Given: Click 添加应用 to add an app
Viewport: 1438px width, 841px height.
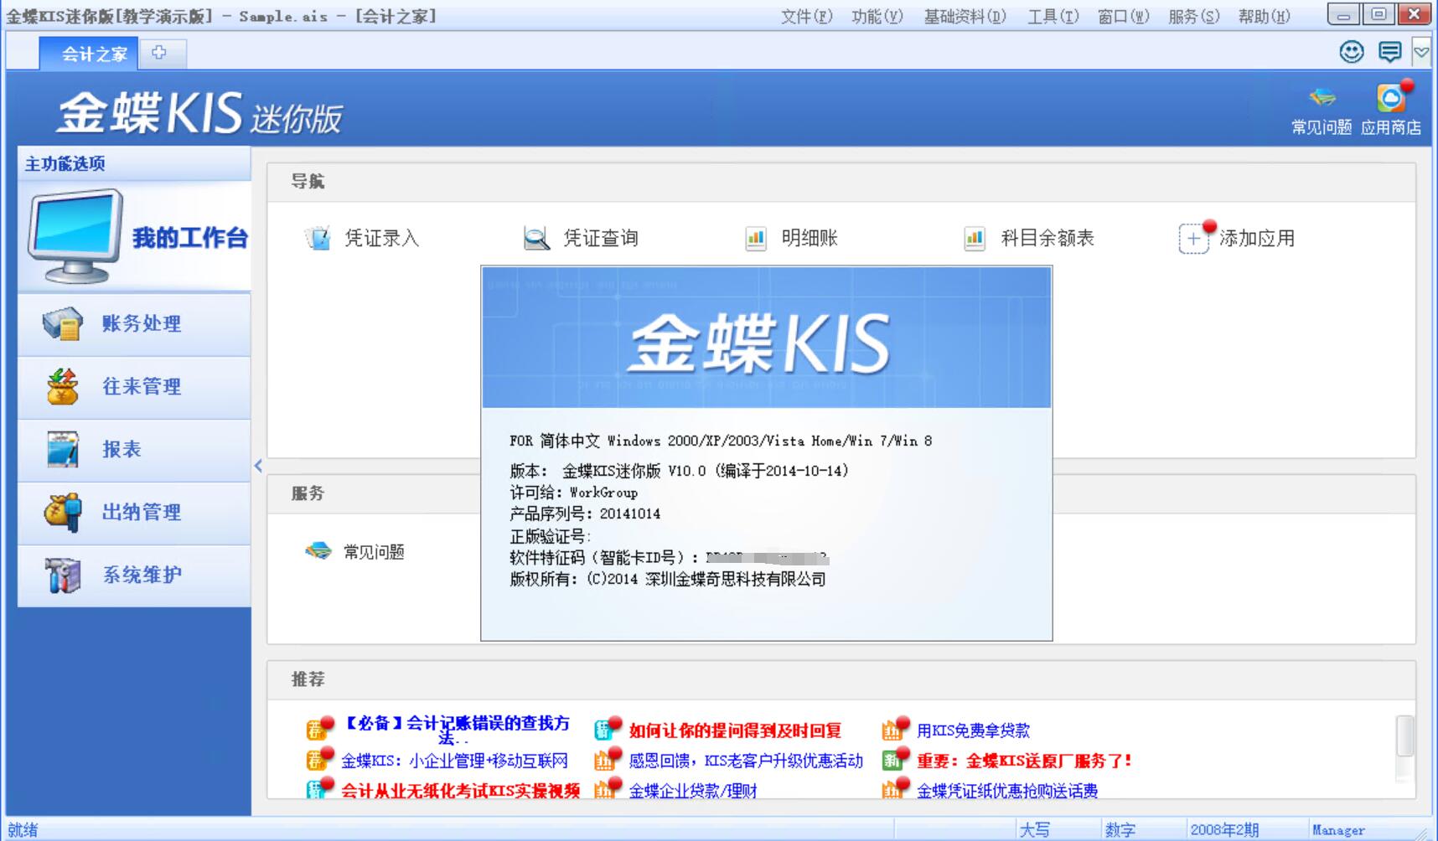Looking at the screenshot, I should pos(1238,239).
